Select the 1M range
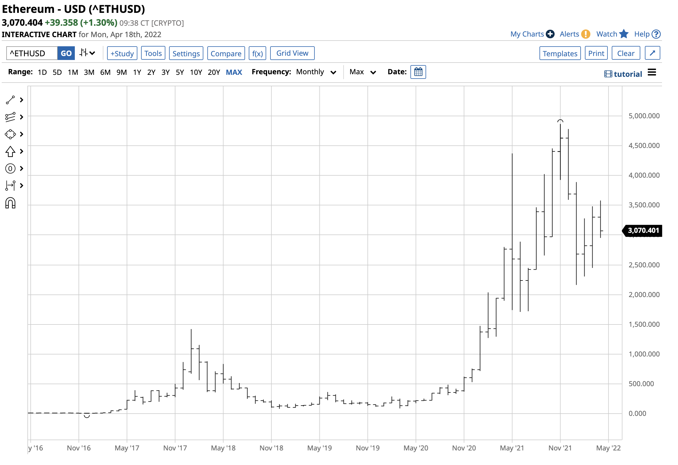 (73, 72)
